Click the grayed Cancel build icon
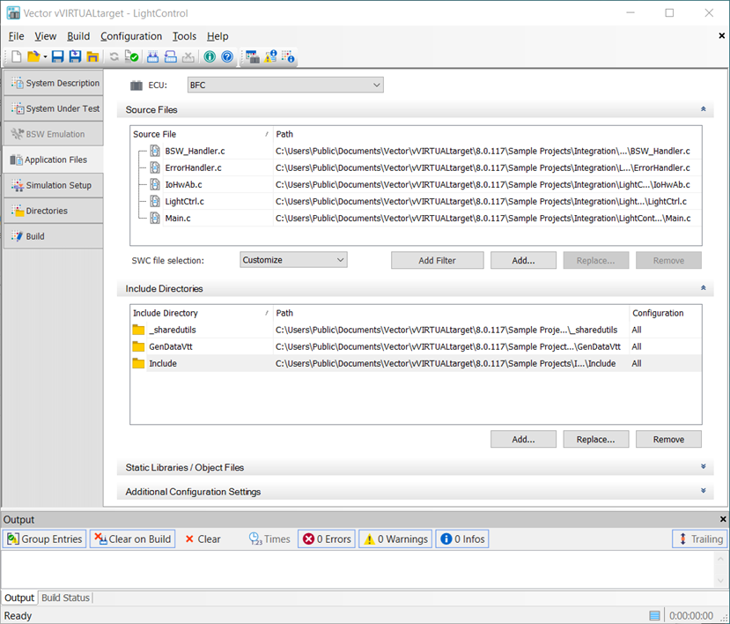Screen dimensions: 730x624 (188, 57)
